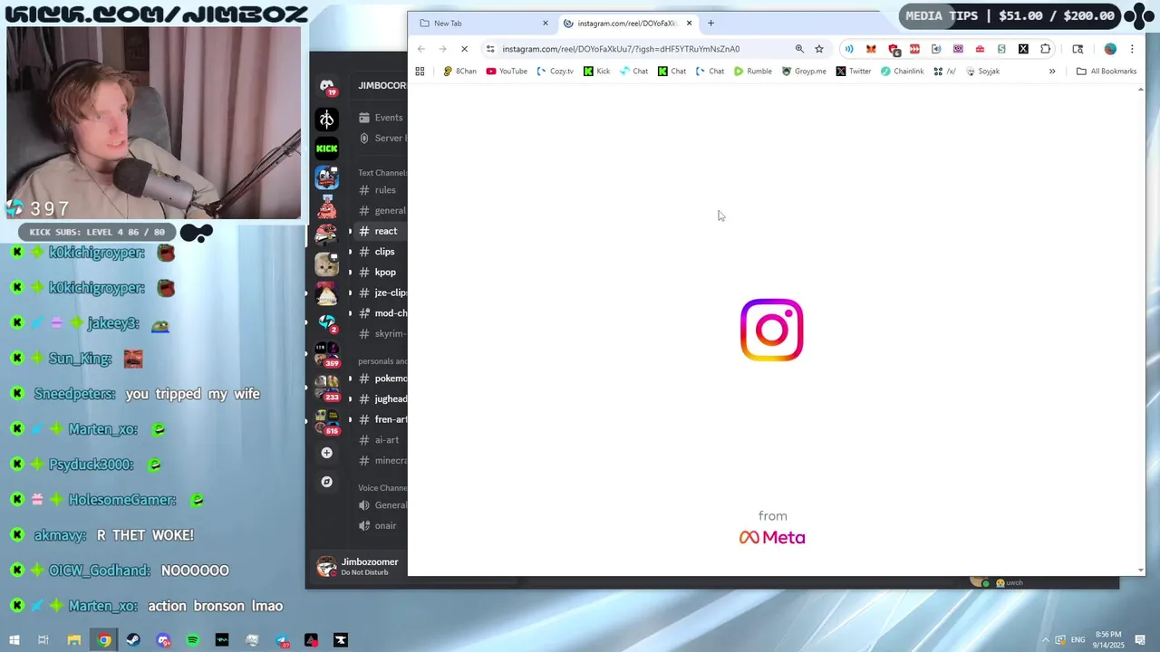
Task: Open the 8Chan bookmark
Action: 459,72
